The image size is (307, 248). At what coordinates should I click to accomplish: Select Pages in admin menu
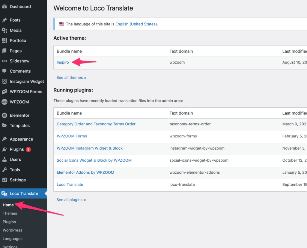click(16, 51)
